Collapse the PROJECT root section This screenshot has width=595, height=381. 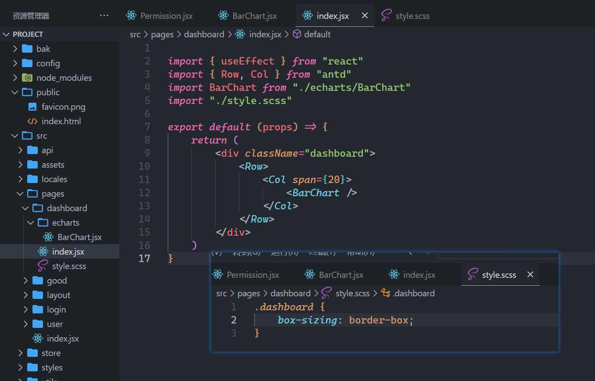click(x=6, y=34)
